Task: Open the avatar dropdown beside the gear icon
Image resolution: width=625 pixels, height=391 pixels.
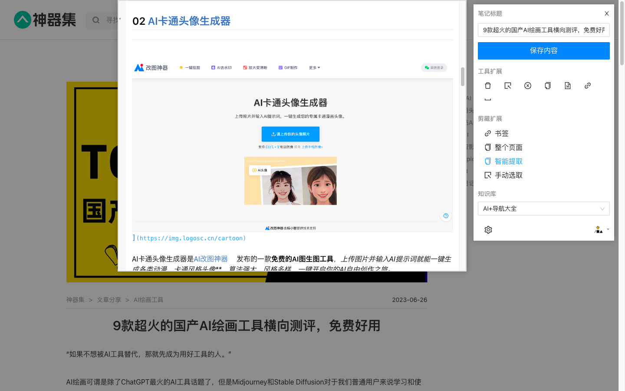Action: click(x=602, y=229)
